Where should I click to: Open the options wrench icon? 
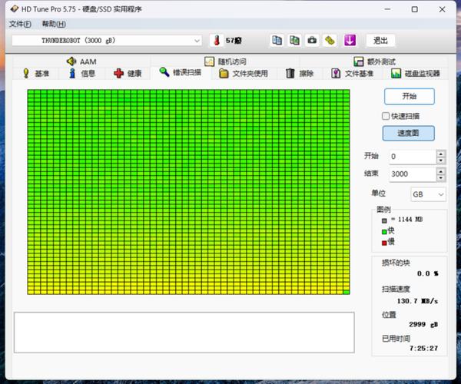point(330,40)
